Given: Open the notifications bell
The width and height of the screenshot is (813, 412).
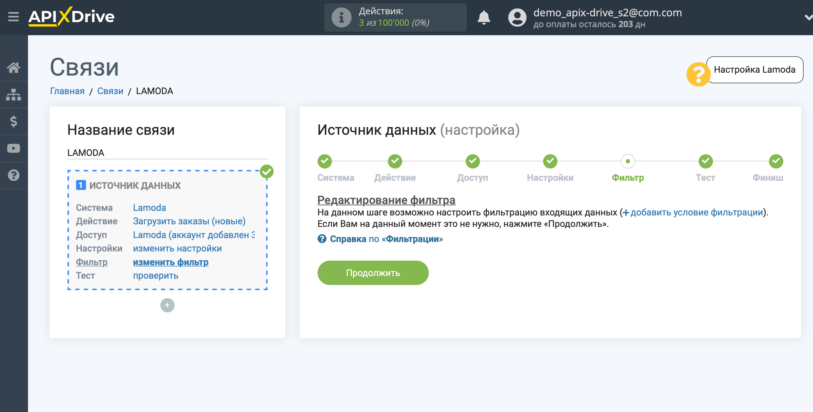Looking at the screenshot, I should 483,17.
